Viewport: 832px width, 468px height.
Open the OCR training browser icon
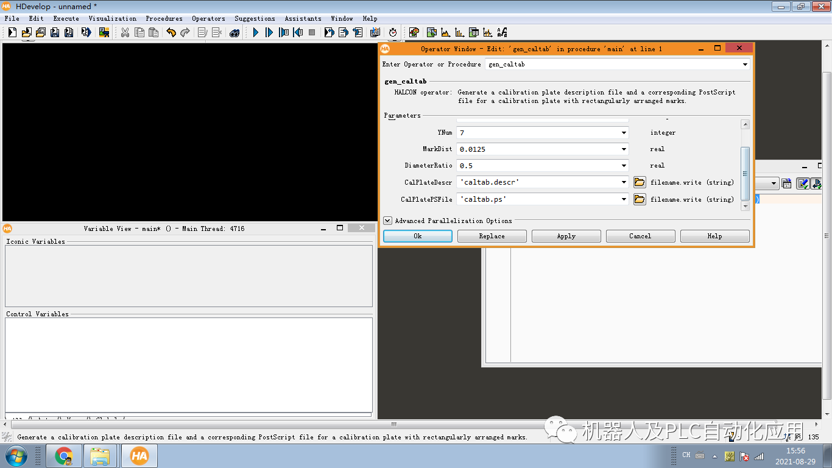502,32
